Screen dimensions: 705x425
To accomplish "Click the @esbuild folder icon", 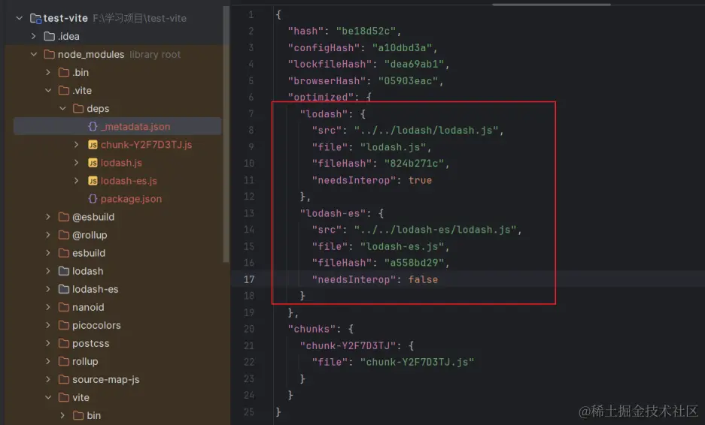I will [64, 217].
